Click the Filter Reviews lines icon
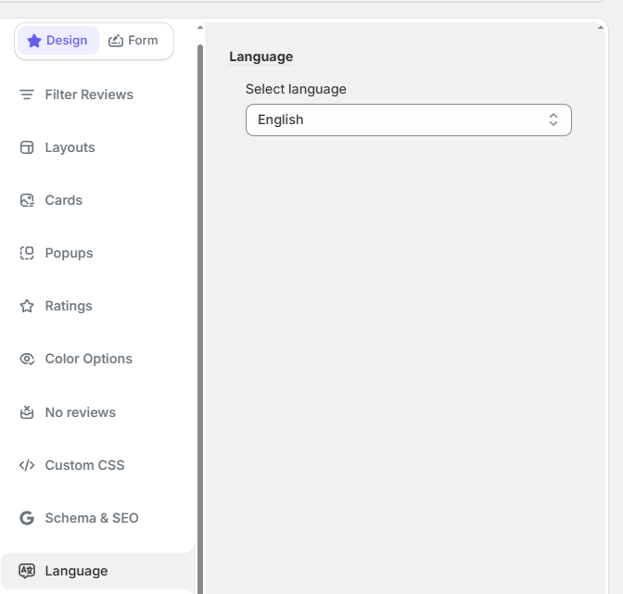The image size is (623, 594). (26, 95)
